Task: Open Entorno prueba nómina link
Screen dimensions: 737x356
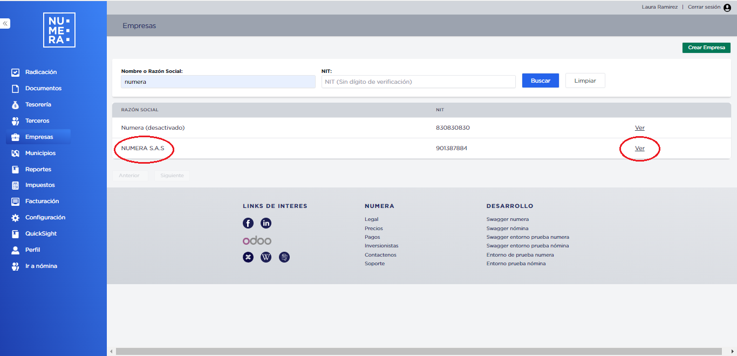Action: 516,264
